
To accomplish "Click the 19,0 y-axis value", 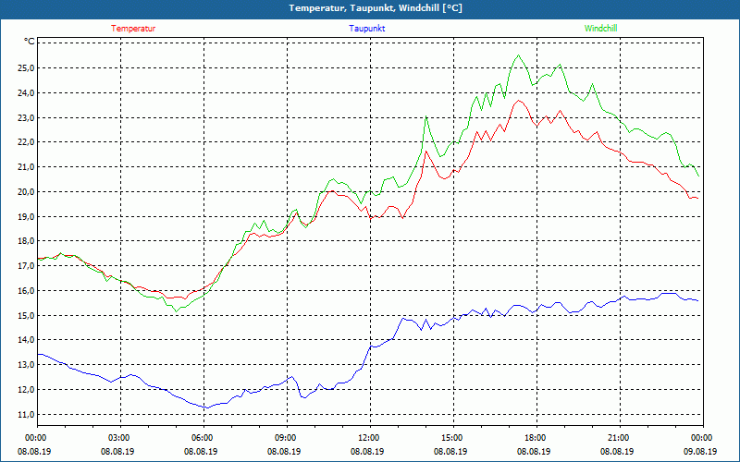I will [x=26, y=216].
